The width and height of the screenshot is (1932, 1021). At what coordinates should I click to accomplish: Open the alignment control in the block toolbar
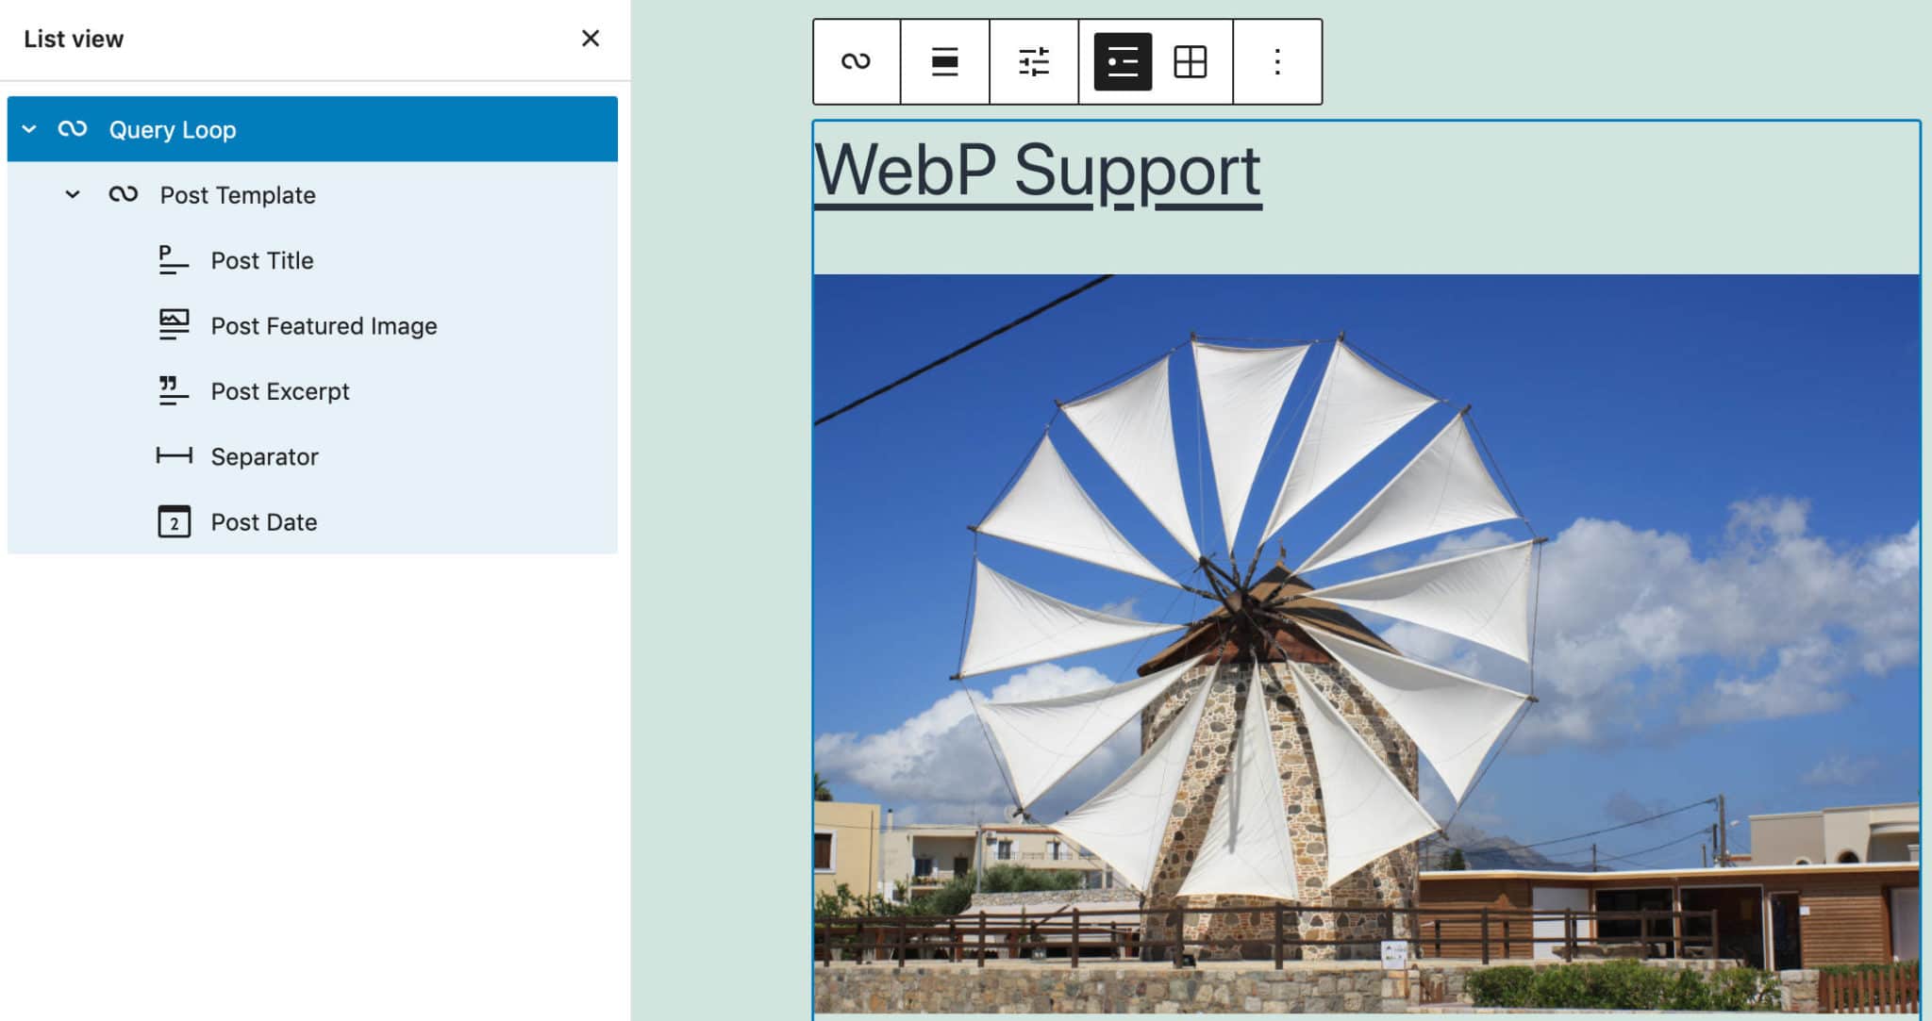[x=944, y=60]
